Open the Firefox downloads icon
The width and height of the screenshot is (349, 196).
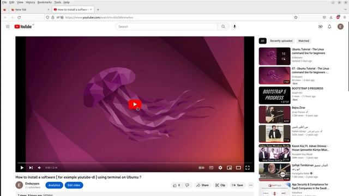(331, 17)
